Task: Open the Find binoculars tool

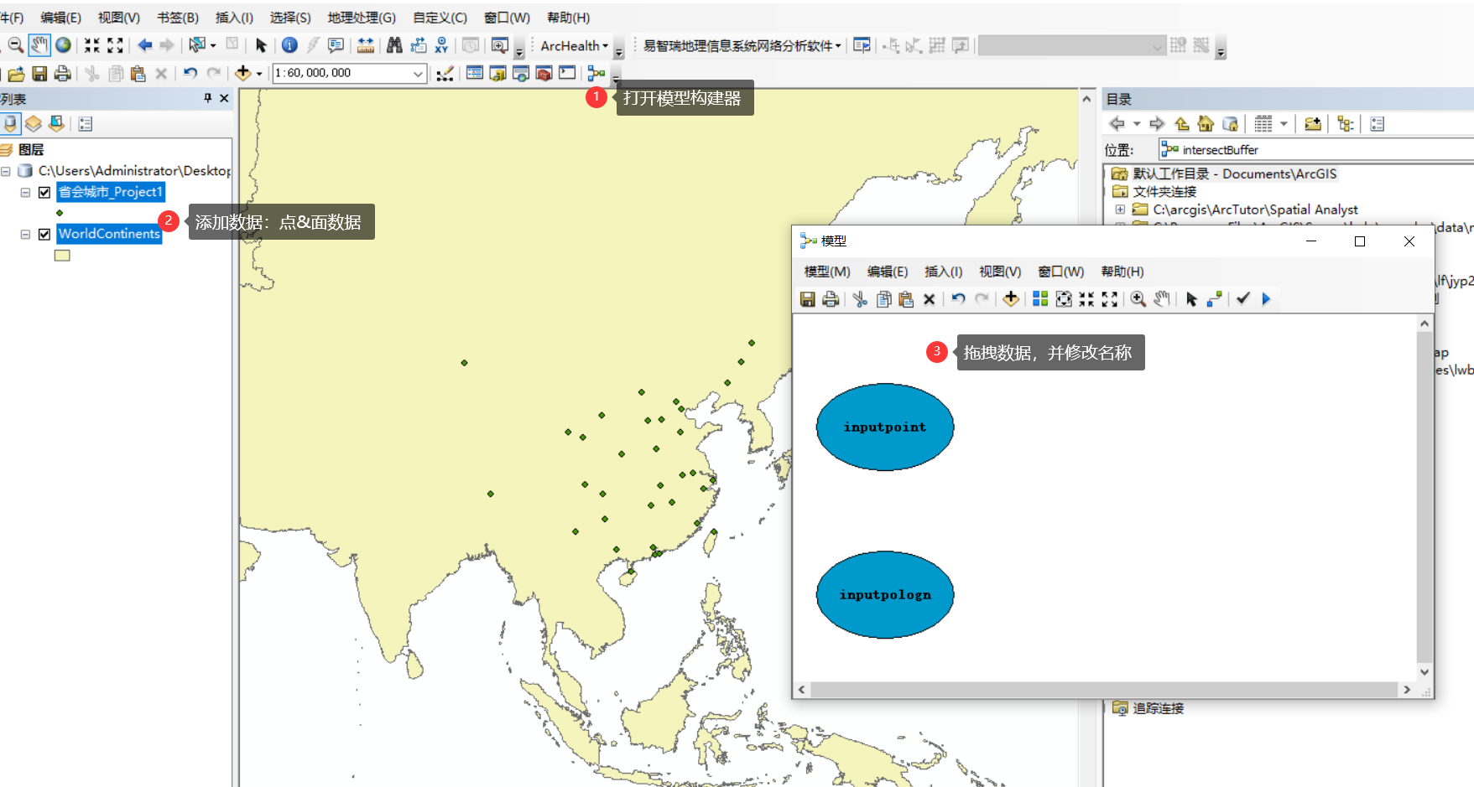Action: (394, 45)
